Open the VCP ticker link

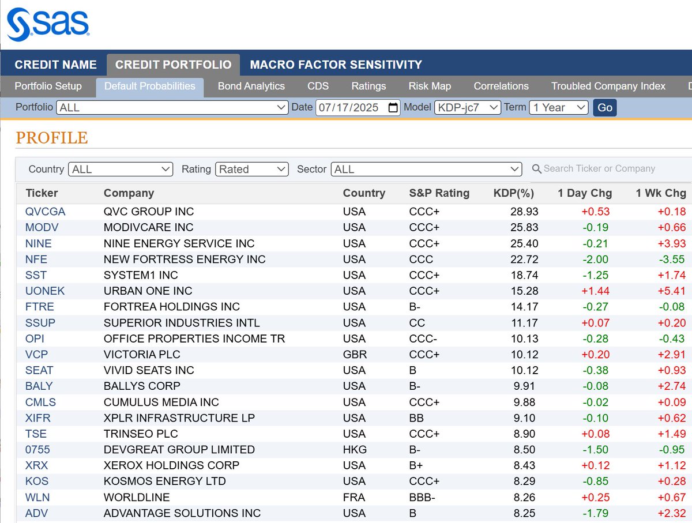tap(36, 354)
